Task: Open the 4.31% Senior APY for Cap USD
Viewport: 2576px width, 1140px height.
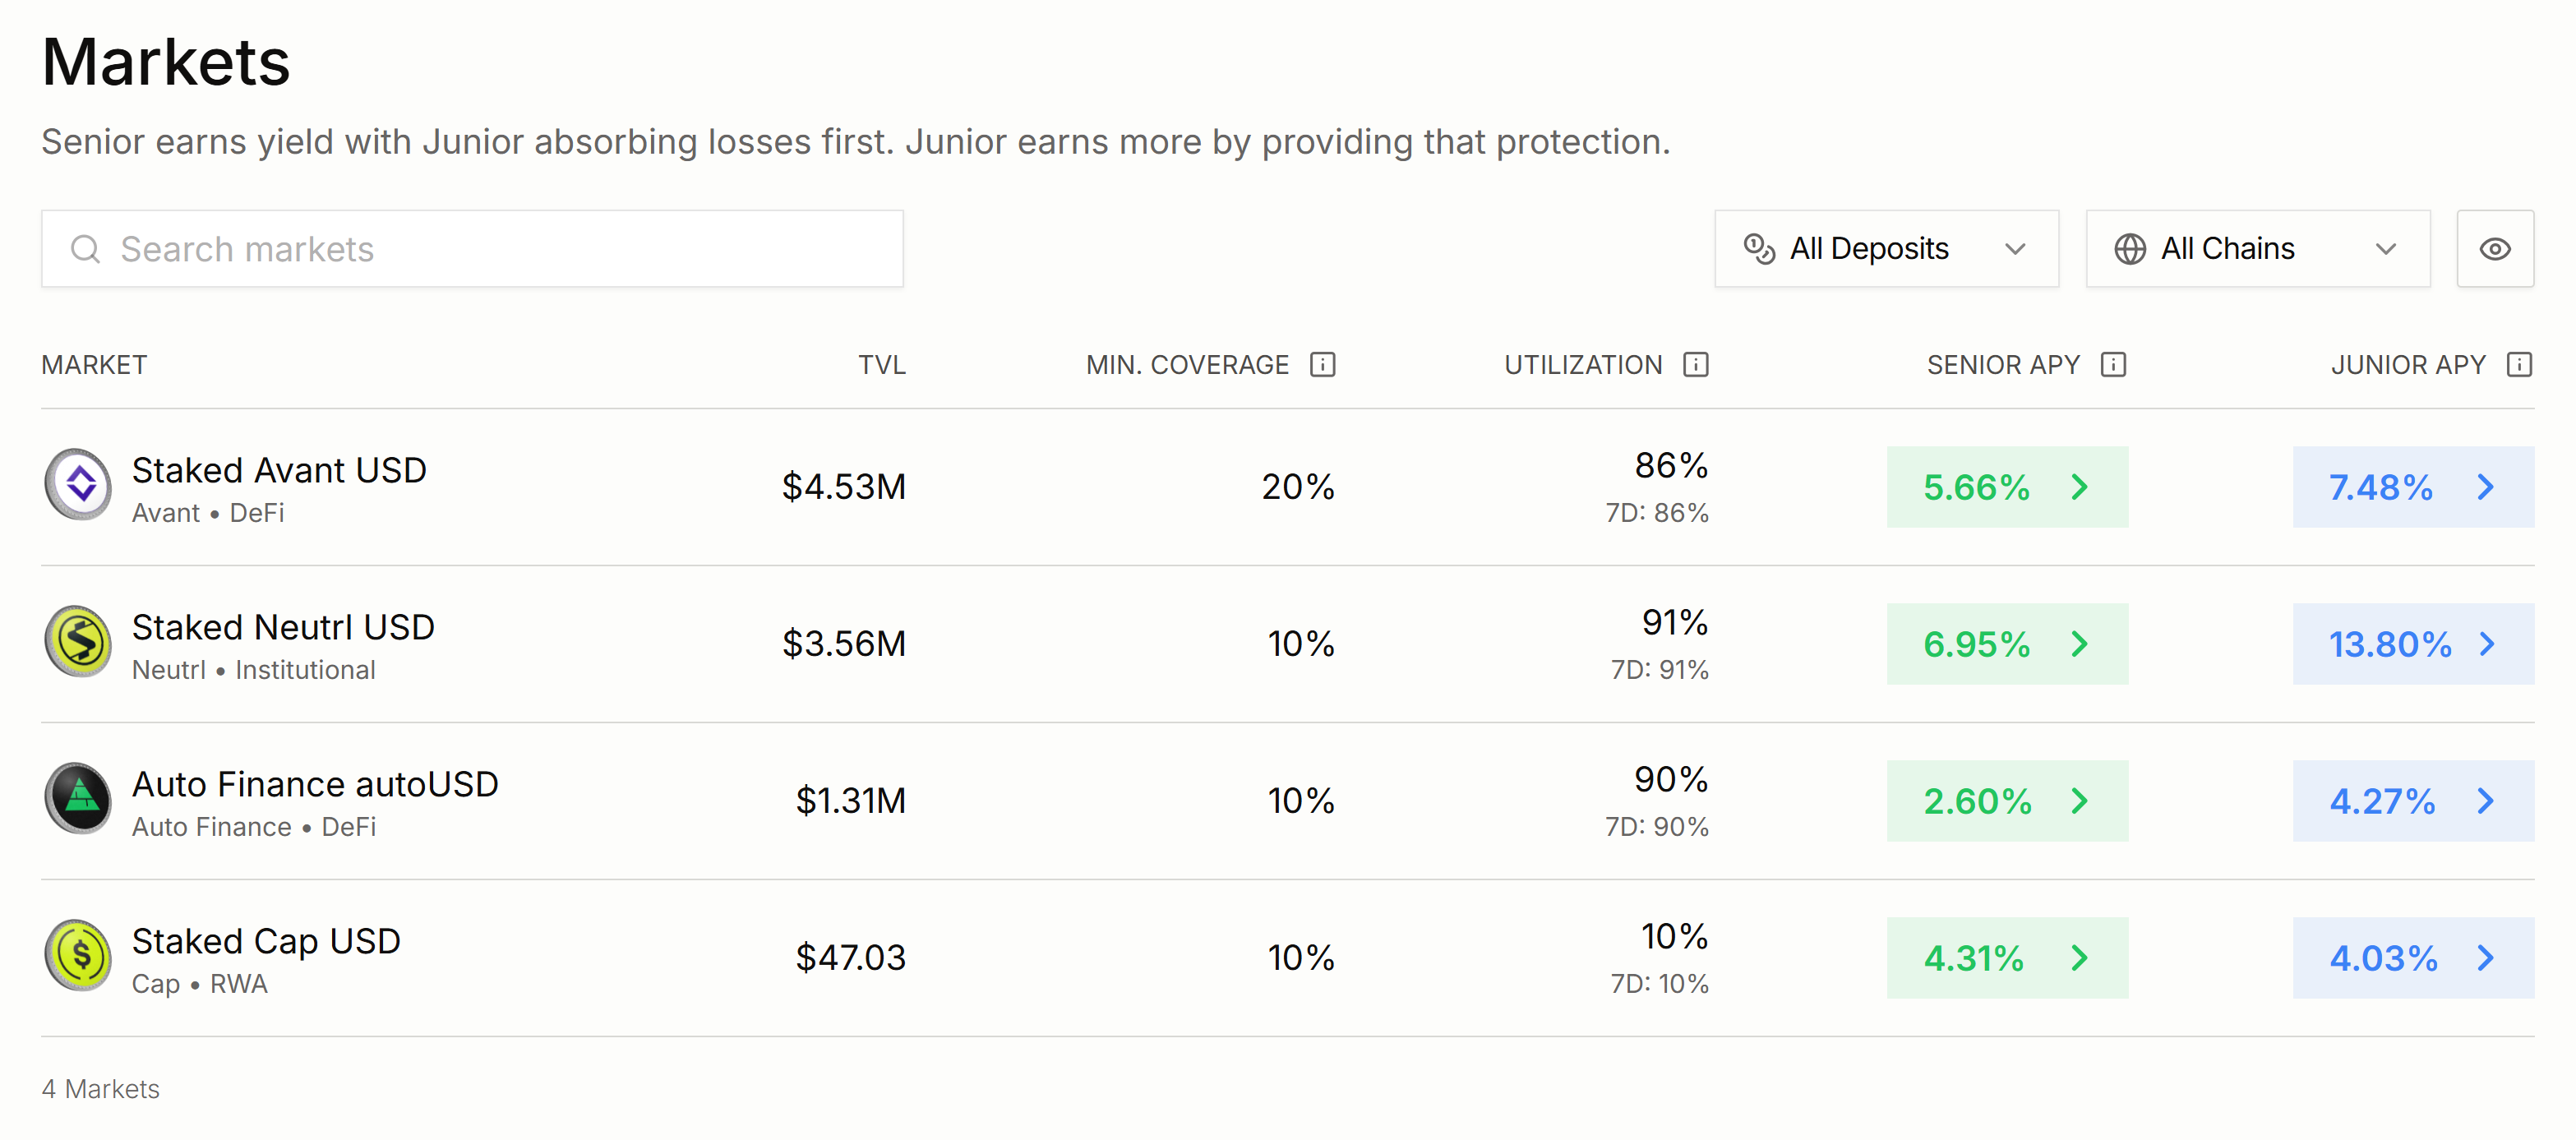Action: 2006,958
